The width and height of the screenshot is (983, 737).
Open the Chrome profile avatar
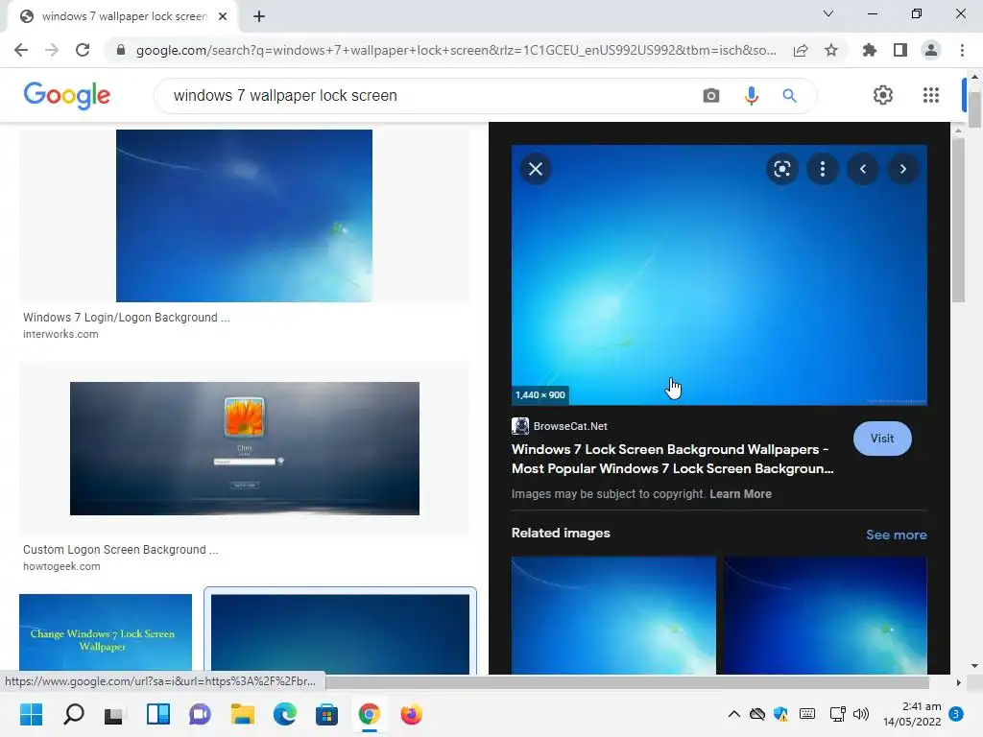click(931, 50)
